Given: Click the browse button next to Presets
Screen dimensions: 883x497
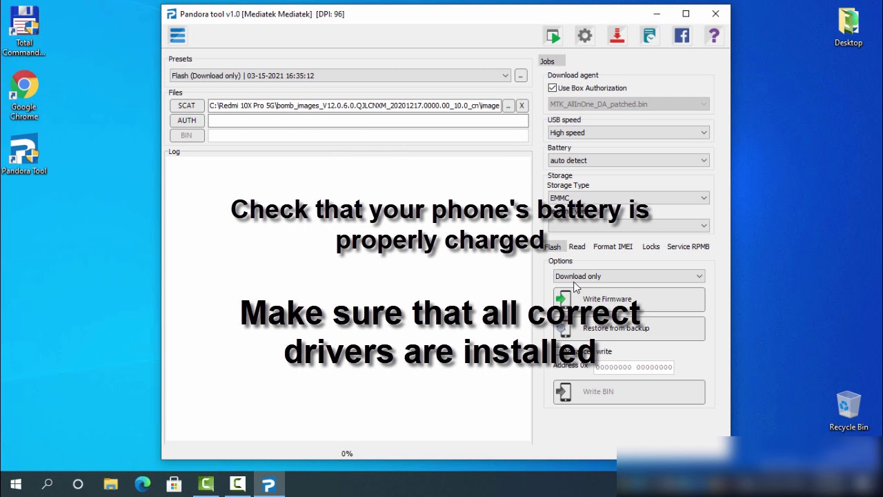Looking at the screenshot, I should 521,76.
